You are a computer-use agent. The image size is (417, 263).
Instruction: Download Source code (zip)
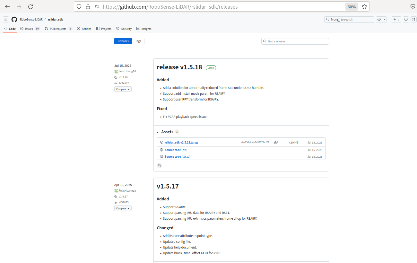[x=176, y=150]
